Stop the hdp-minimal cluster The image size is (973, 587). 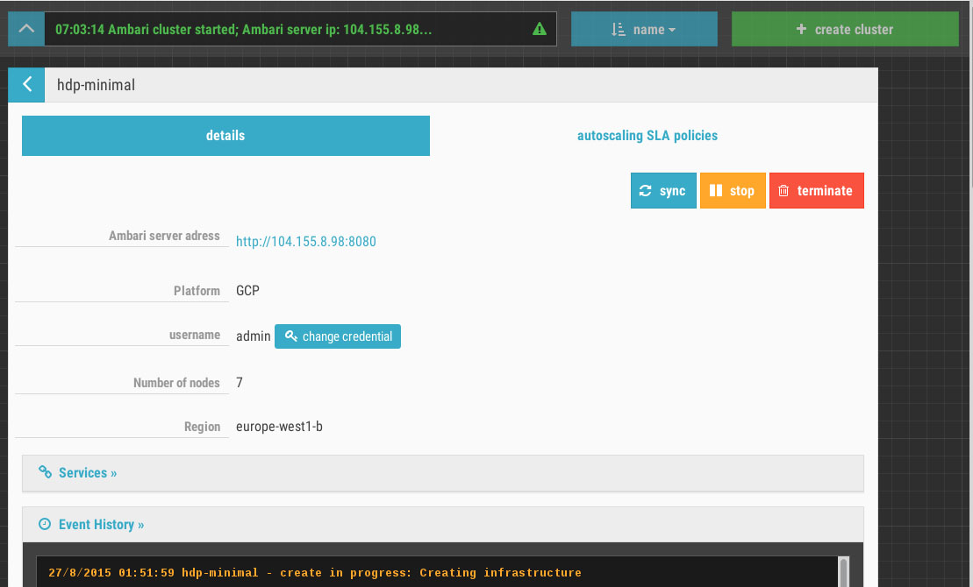coord(733,191)
